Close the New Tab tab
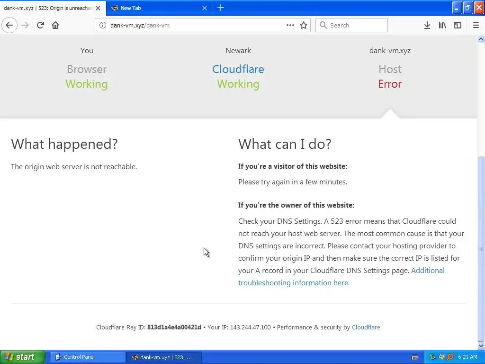Viewport: 485px width, 364px height. point(205,8)
